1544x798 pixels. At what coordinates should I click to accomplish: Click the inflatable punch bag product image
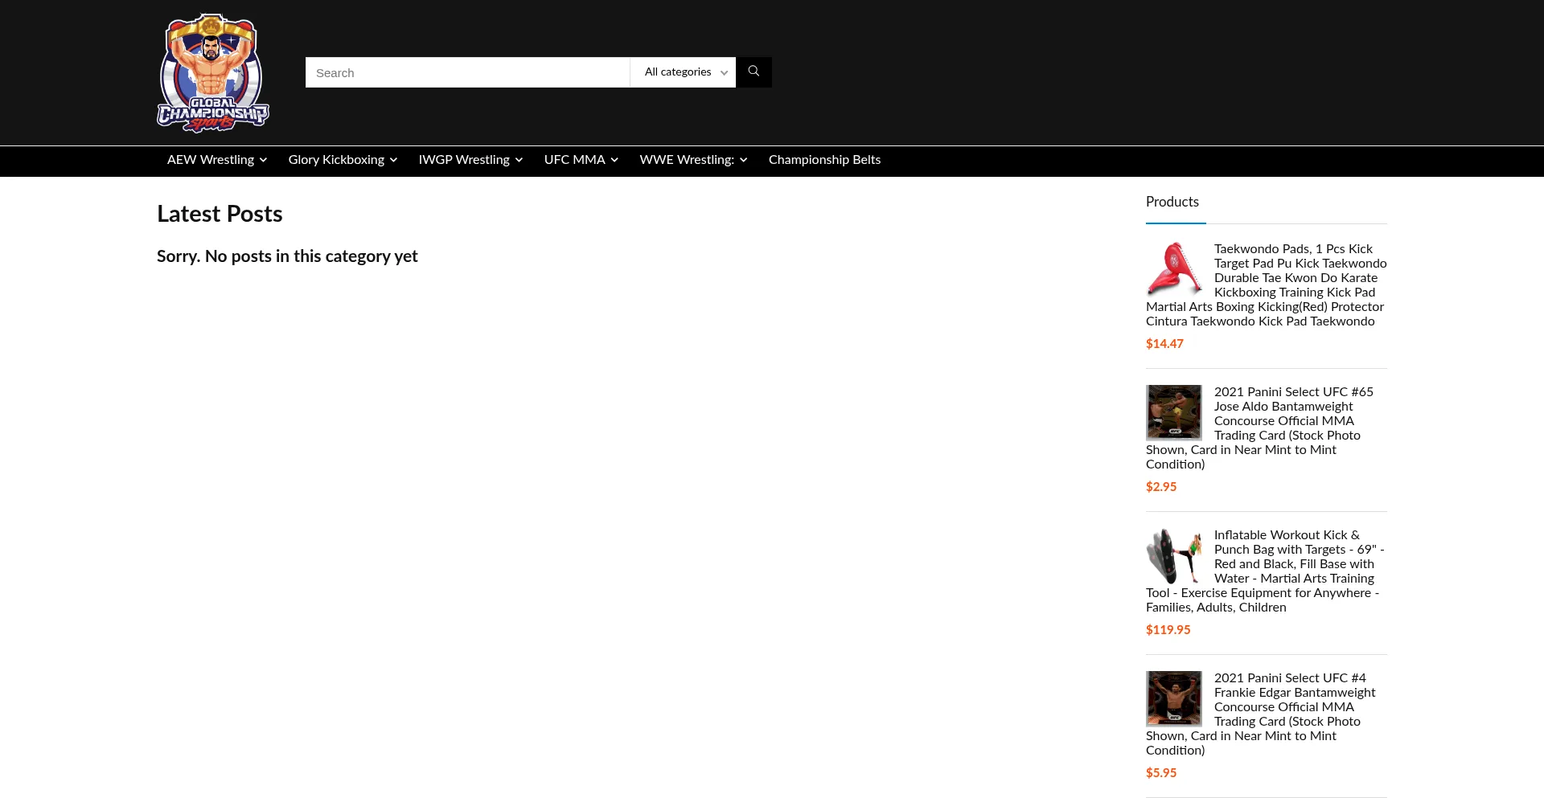1173,555
